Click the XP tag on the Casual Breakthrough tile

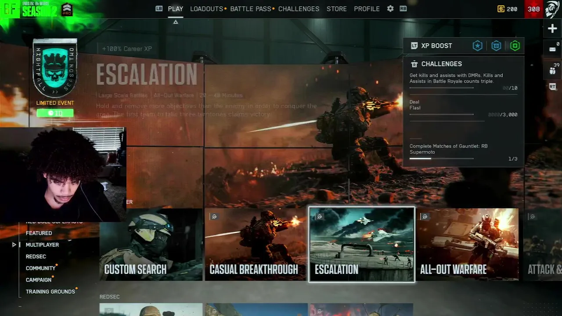pyautogui.click(x=214, y=217)
